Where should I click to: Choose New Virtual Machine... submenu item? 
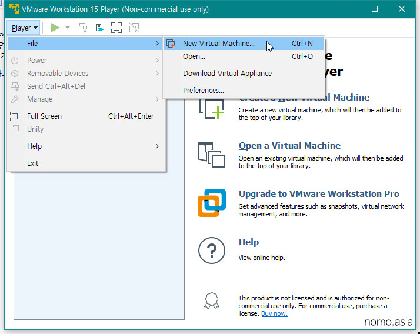pos(244,44)
